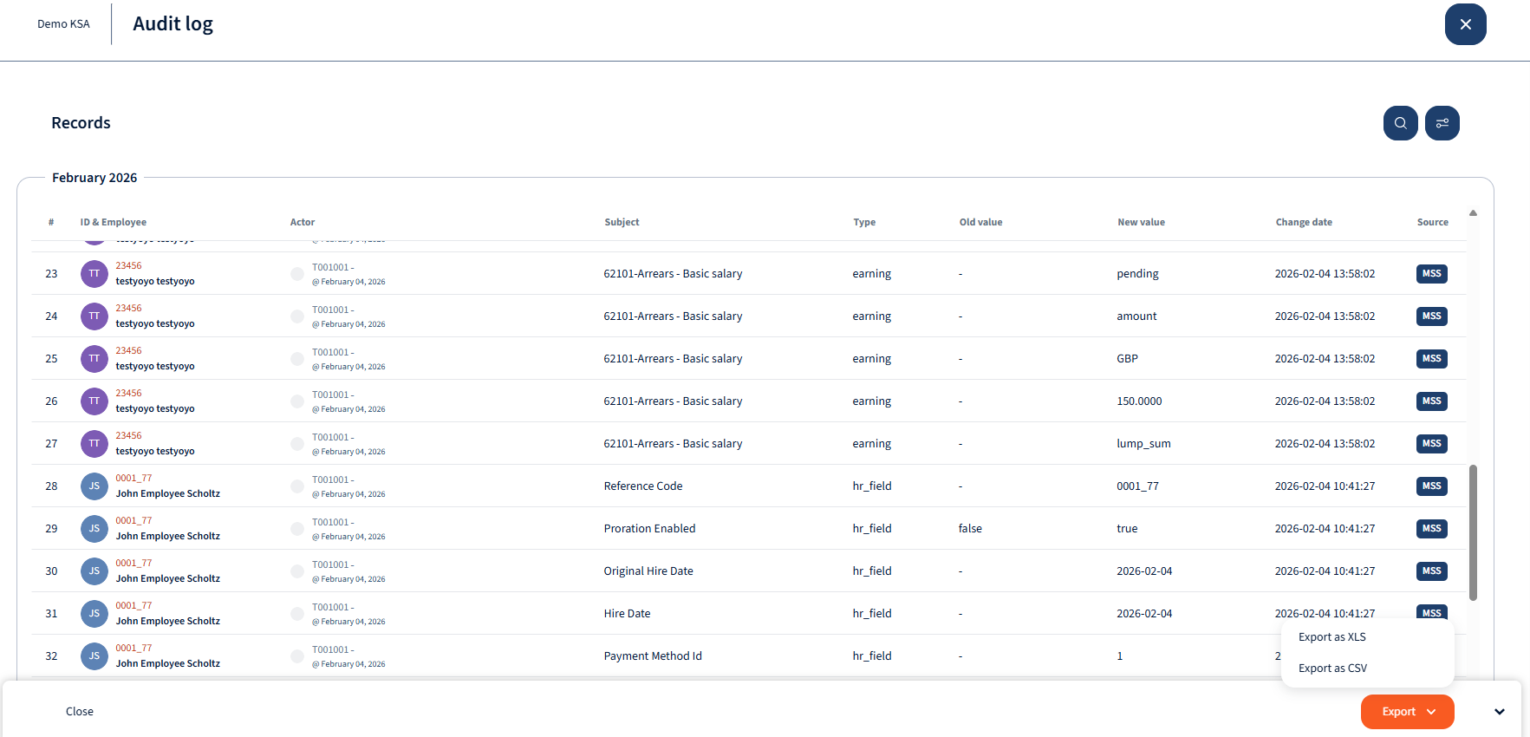Image resolution: width=1530 pixels, height=737 pixels.
Task: Click the JS avatar in row 31
Action: click(94, 614)
